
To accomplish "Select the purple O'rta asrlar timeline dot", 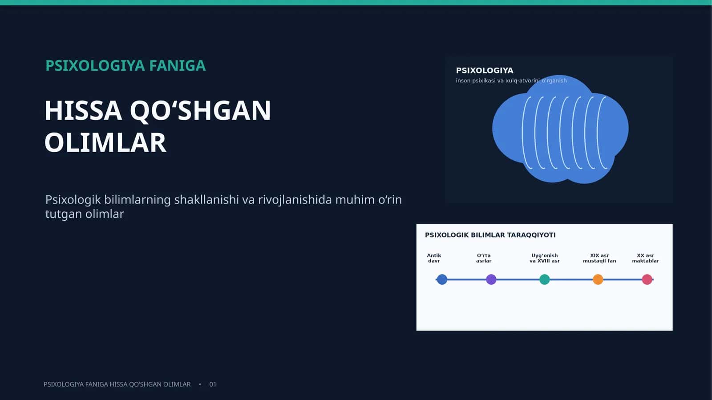I will click(x=491, y=279).
